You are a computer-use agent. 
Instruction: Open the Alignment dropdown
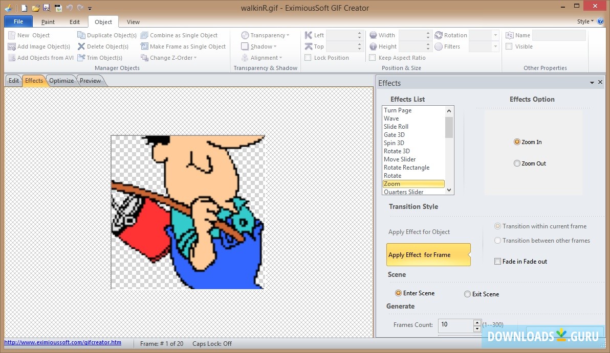click(x=262, y=58)
